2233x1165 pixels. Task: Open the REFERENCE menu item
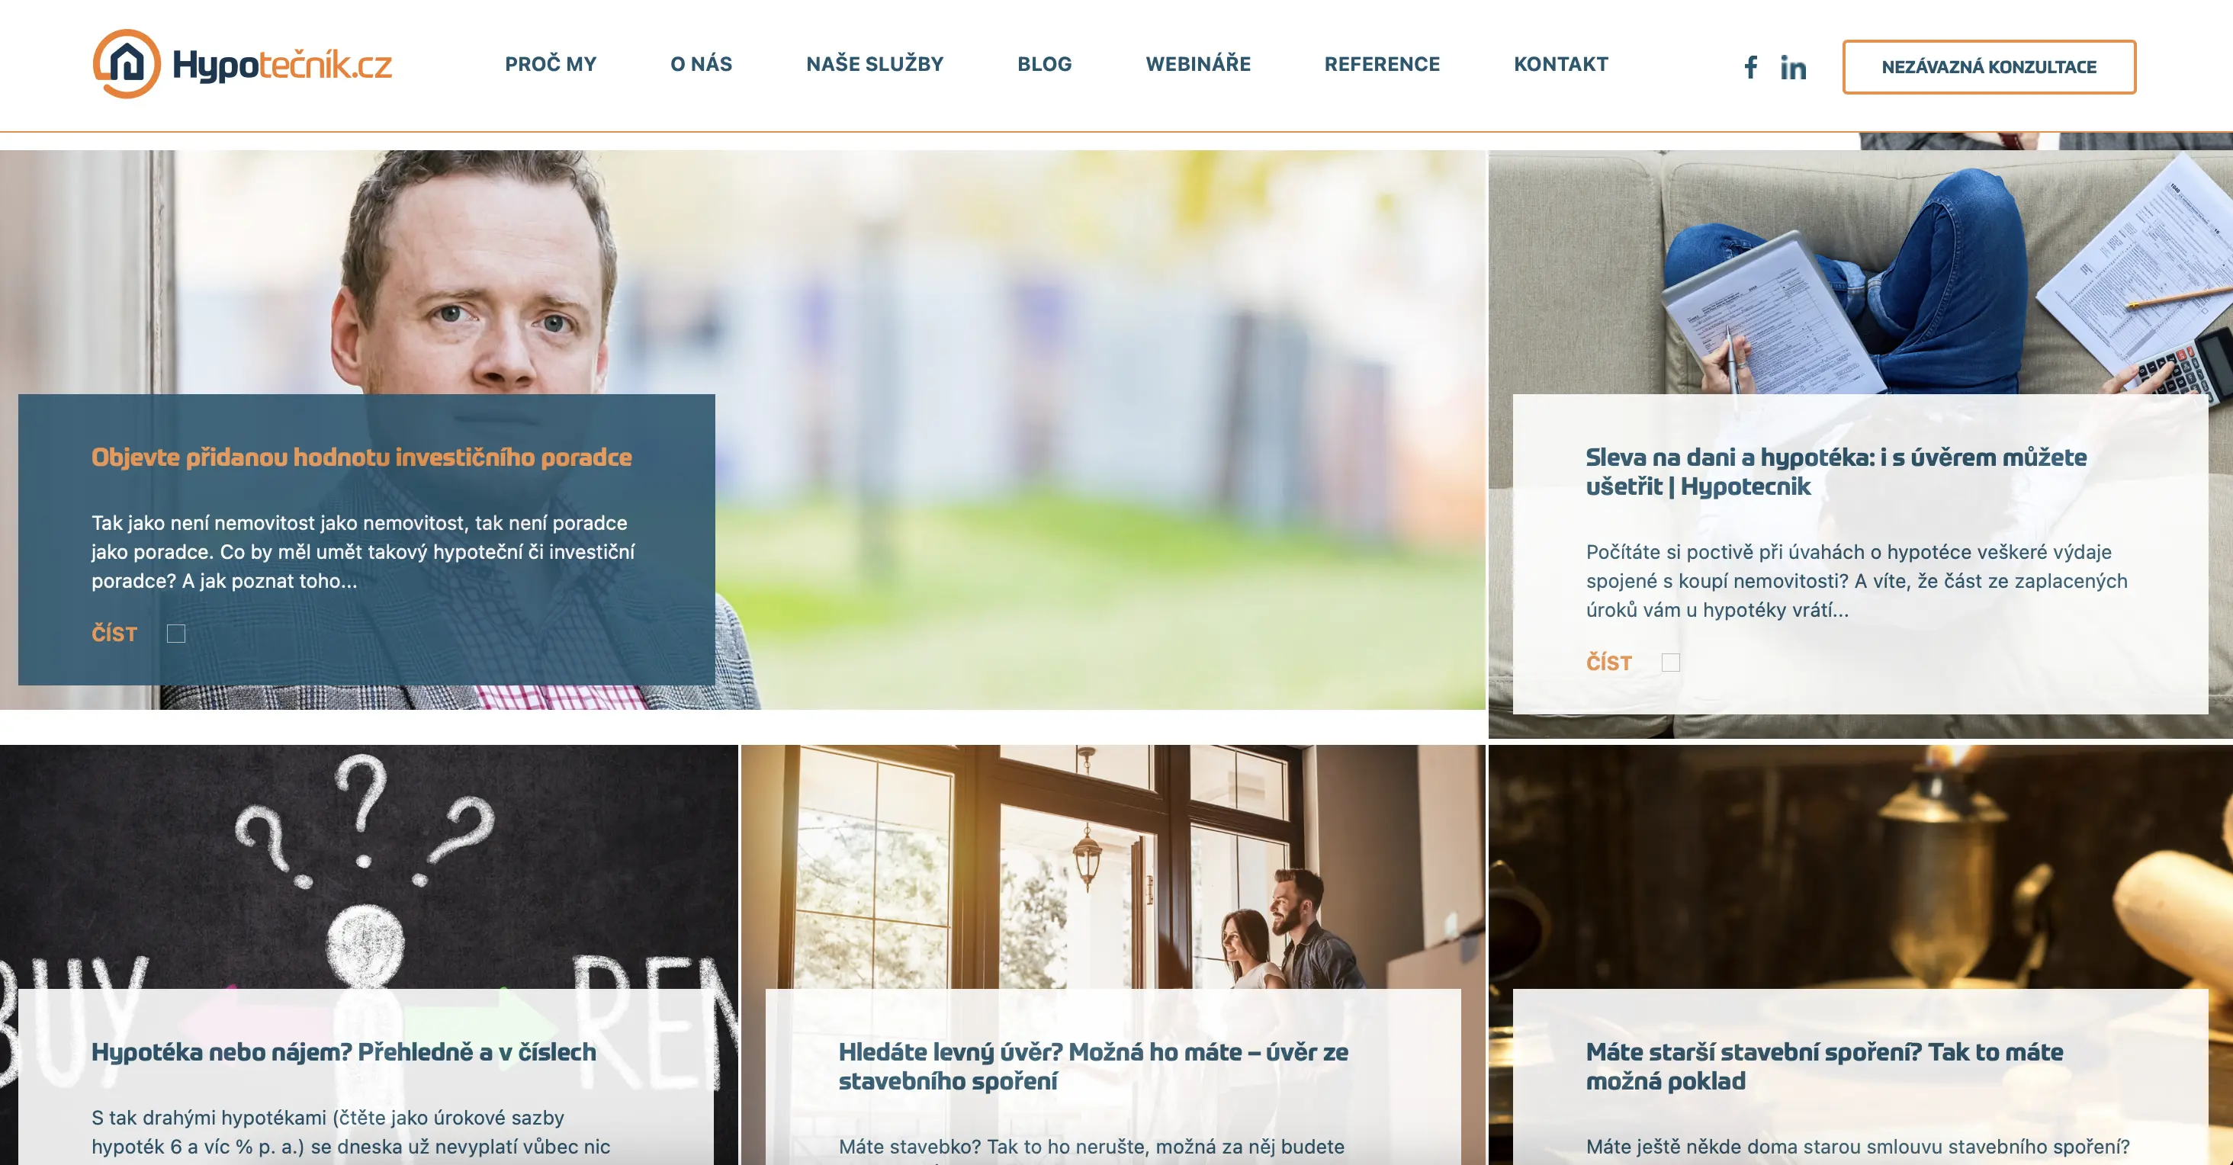coord(1382,64)
